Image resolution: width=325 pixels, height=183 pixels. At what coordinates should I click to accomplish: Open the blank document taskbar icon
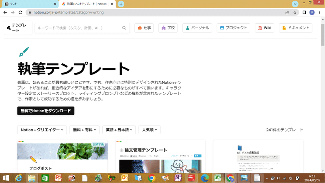click(85, 178)
